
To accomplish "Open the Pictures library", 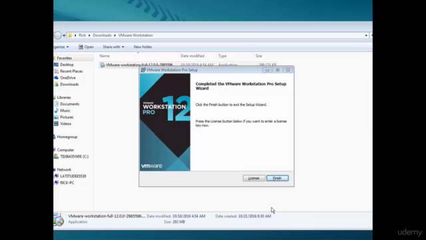I will point(67,117).
